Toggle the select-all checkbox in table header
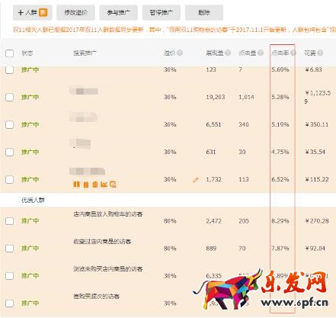 [x=9, y=53]
